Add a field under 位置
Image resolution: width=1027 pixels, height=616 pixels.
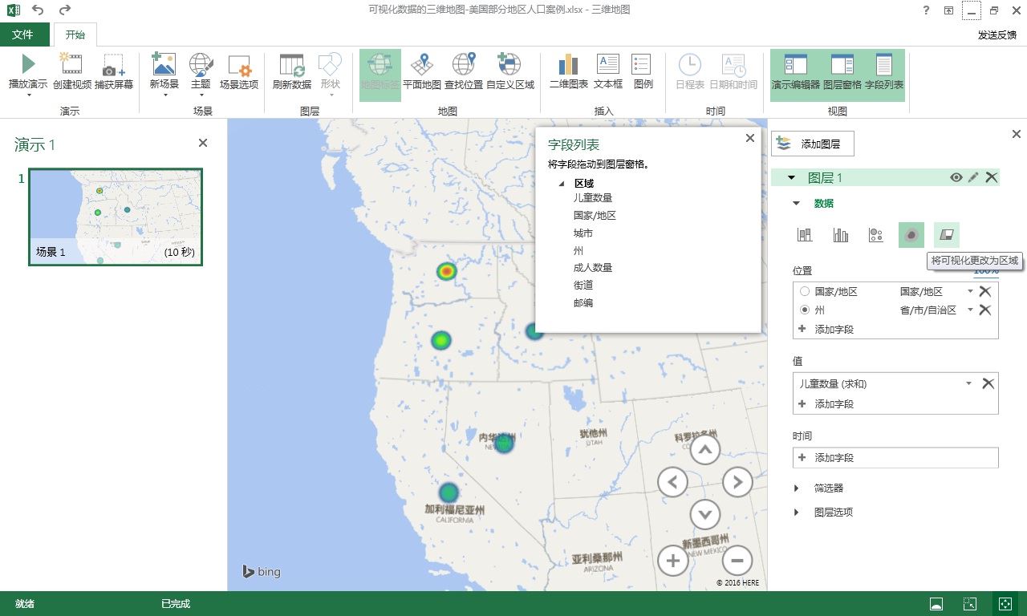[x=826, y=329]
